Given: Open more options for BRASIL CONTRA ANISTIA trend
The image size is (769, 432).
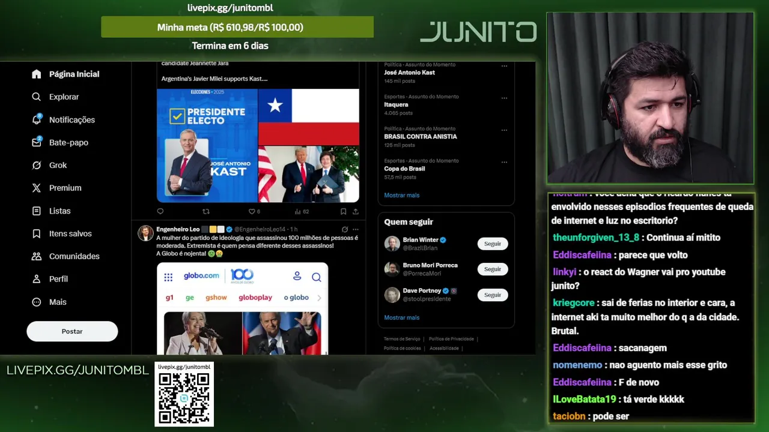Looking at the screenshot, I should coord(504,130).
